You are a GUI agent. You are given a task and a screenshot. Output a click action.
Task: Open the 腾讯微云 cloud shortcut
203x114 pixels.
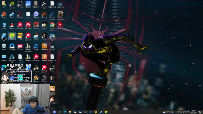(28, 4)
